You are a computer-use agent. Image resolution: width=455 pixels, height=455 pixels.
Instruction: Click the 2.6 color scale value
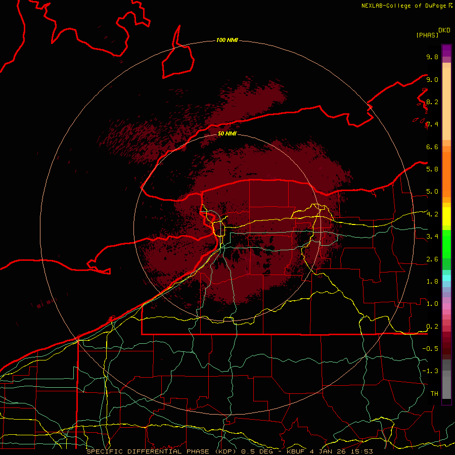[x=432, y=259]
